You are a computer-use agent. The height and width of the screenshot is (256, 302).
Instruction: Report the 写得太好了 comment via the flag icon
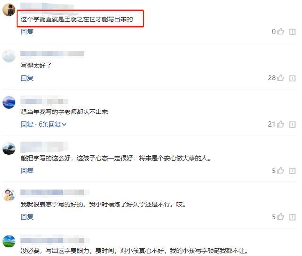[x=293, y=78]
